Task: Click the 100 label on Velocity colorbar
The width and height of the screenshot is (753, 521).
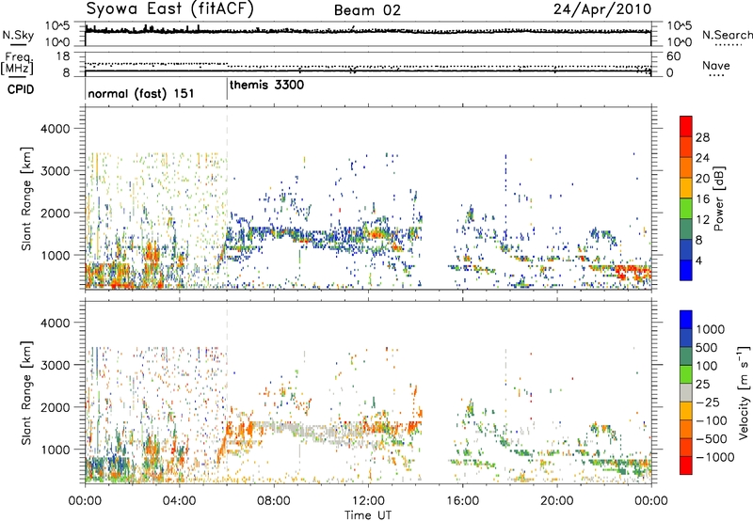Action: 707,366
